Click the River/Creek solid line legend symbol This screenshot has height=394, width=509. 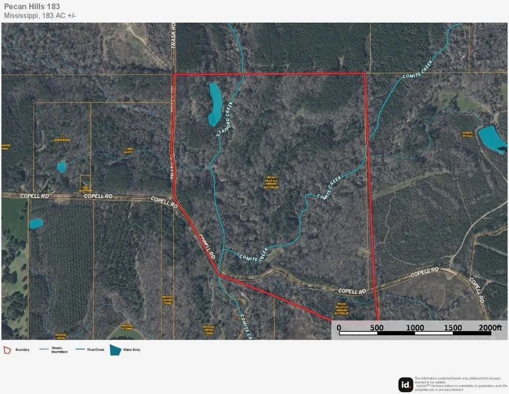(81, 350)
